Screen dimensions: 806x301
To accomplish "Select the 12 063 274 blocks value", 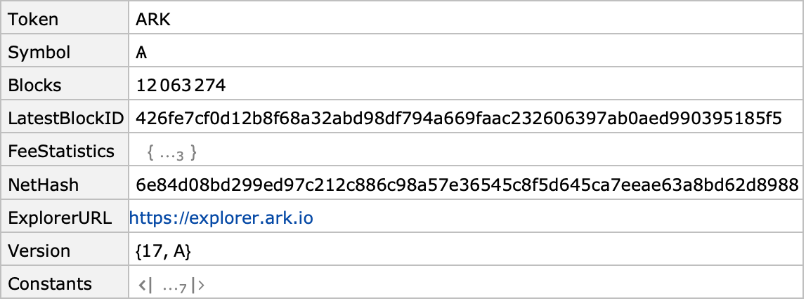I will [x=181, y=86].
